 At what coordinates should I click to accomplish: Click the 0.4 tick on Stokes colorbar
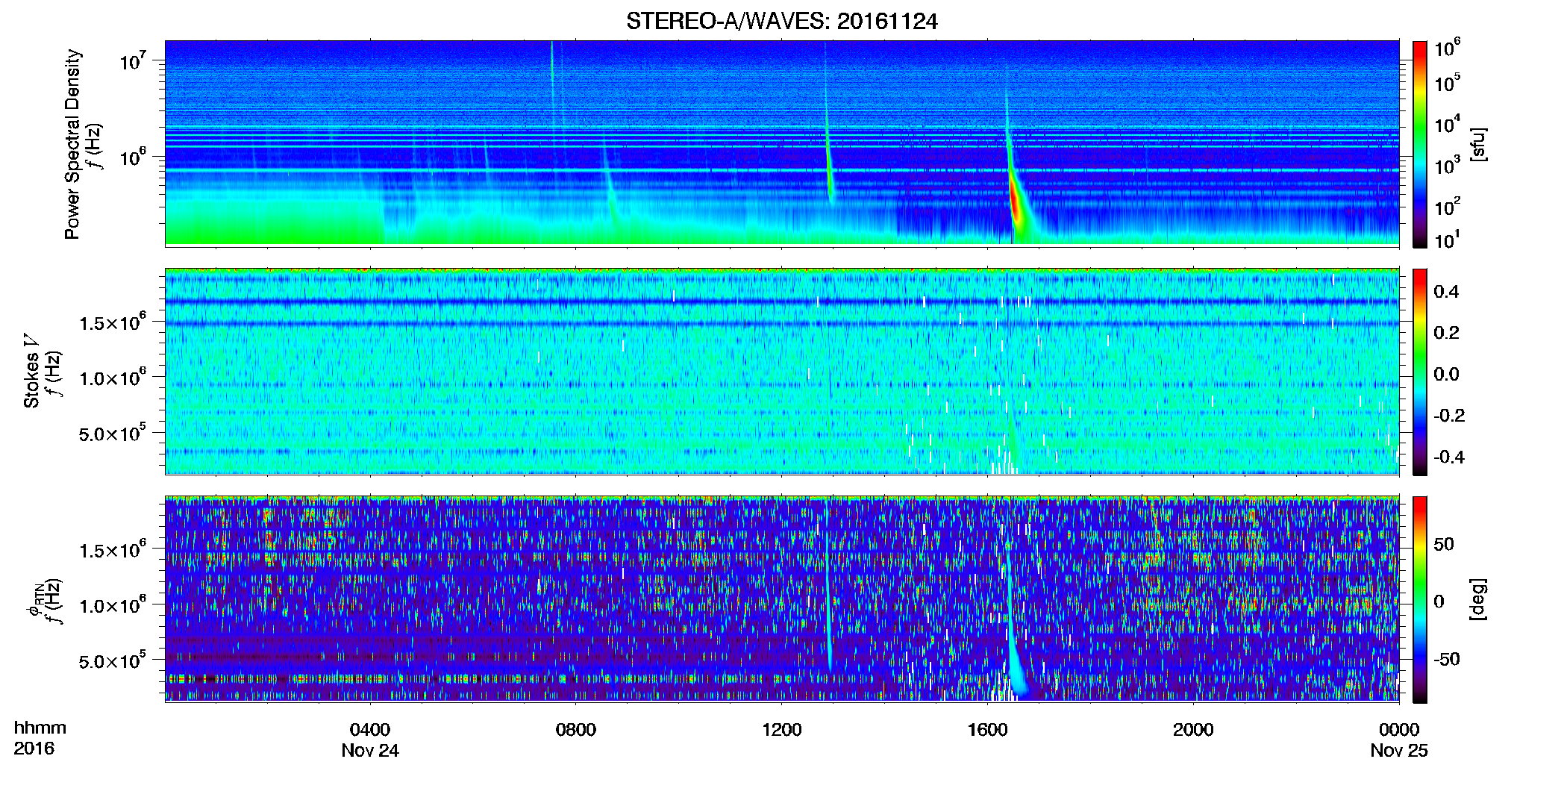point(1446,292)
